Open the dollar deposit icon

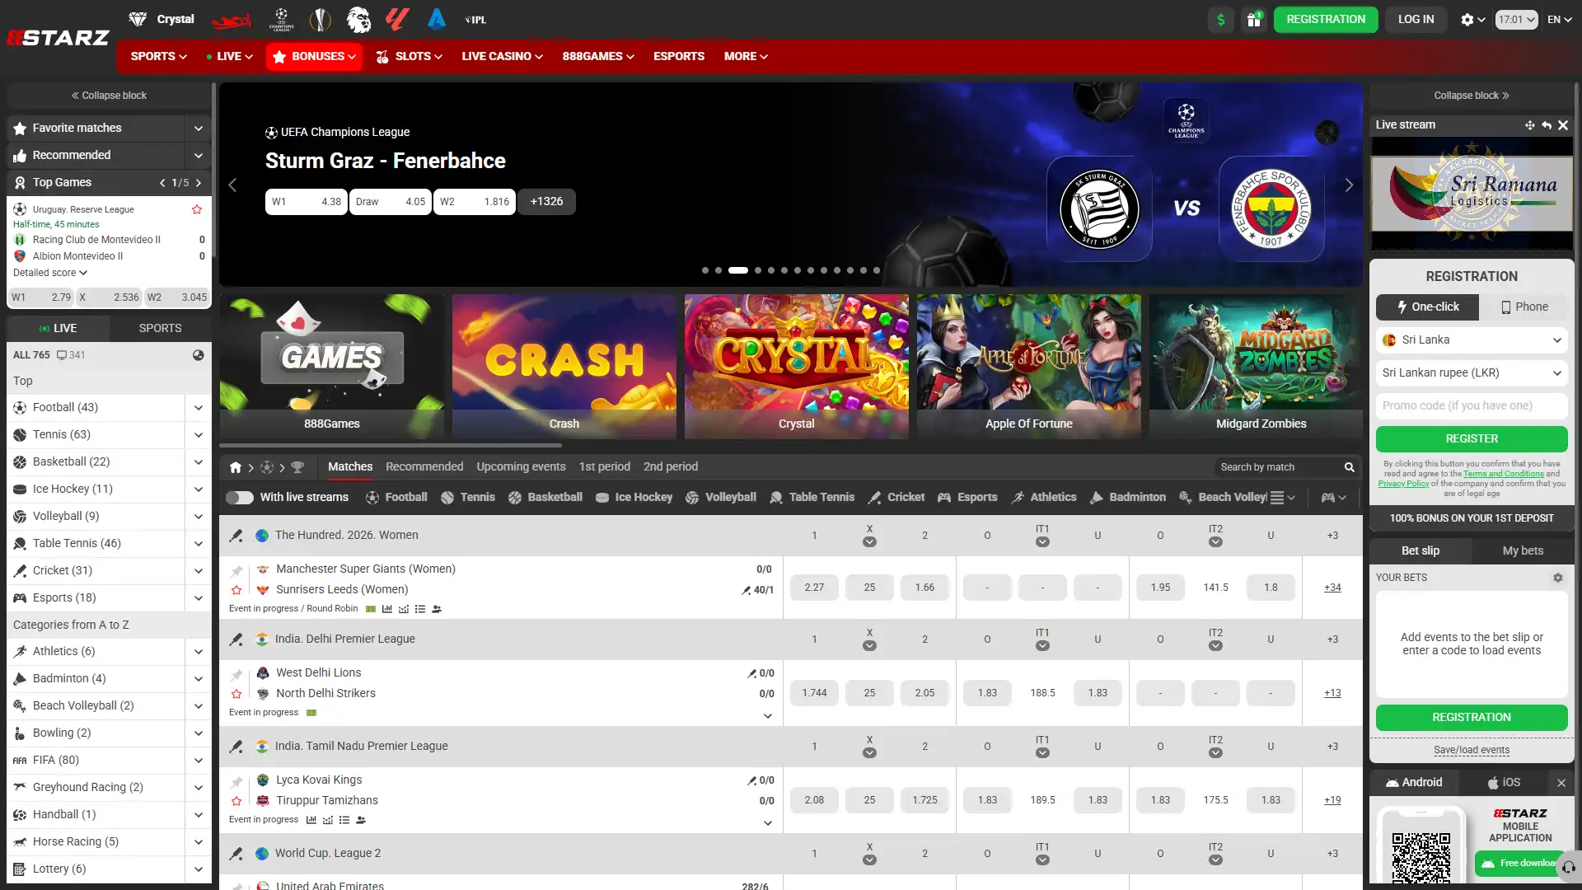(x=1221, y=20)
